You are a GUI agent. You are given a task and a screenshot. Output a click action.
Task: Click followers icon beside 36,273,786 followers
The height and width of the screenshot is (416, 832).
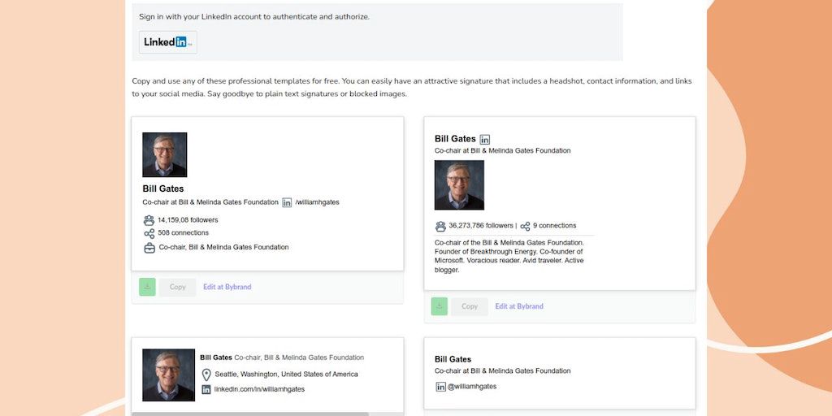pos(440,226)
